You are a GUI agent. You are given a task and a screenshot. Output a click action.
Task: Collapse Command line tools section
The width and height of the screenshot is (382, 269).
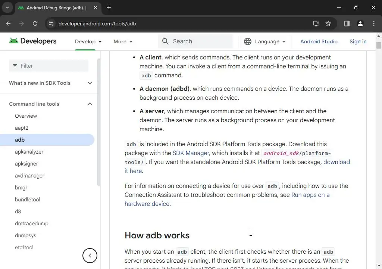pos(90,104)
